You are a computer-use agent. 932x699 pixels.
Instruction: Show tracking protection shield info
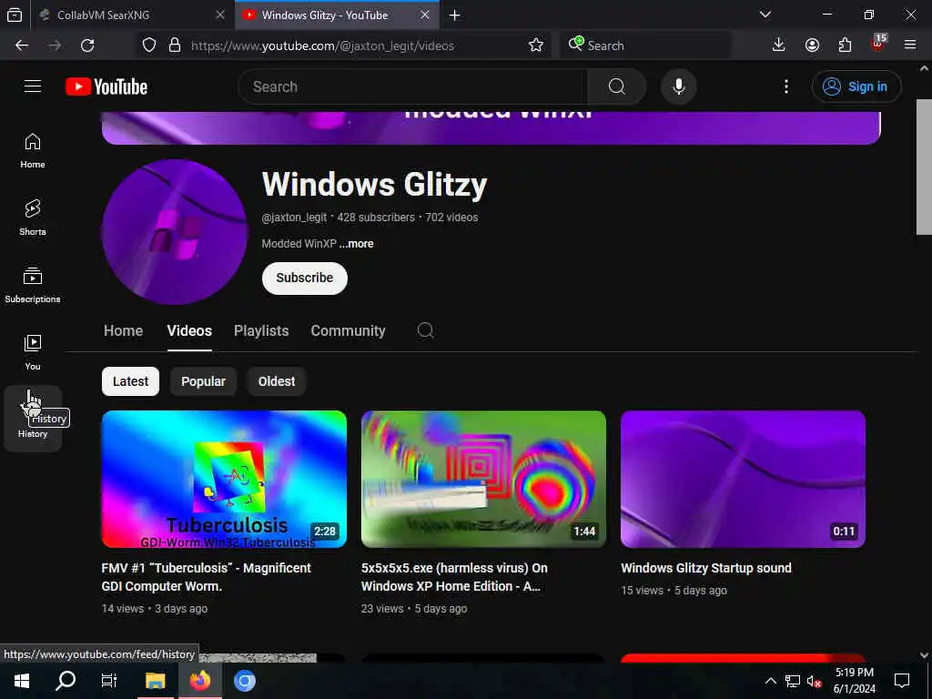pos(149,46)
